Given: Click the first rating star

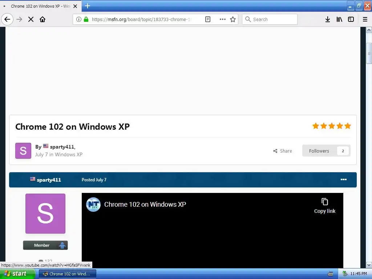Looking at the screenshot, I should click(x=316, y=126).
